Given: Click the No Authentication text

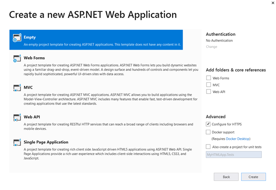Looking at the screenshot, I should tap(219, 41).
